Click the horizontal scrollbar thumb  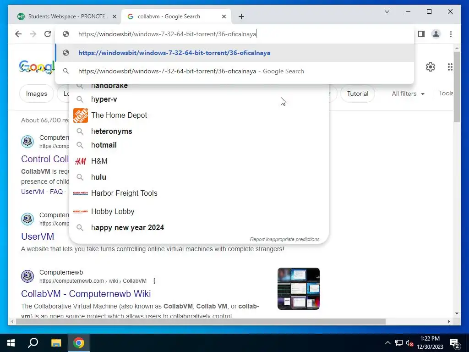[201, 322]
